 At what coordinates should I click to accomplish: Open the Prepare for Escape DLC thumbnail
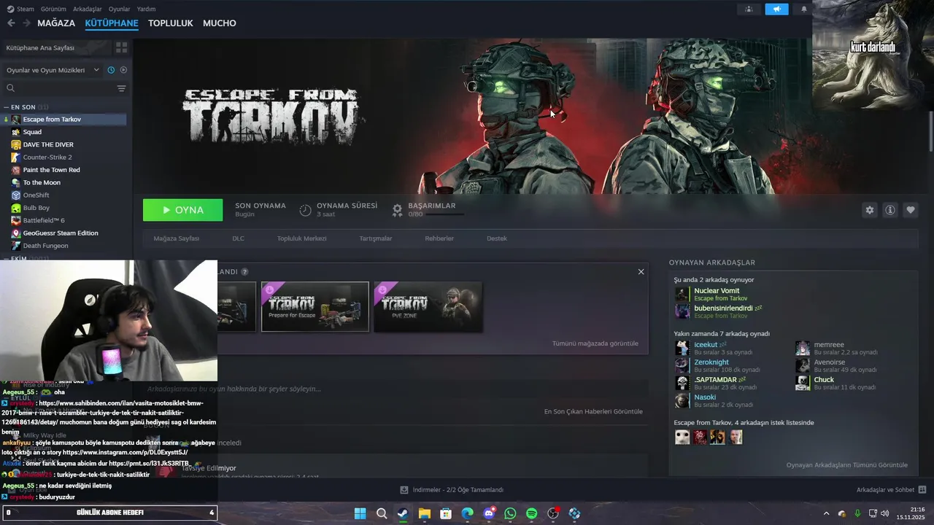coord(315,306)
